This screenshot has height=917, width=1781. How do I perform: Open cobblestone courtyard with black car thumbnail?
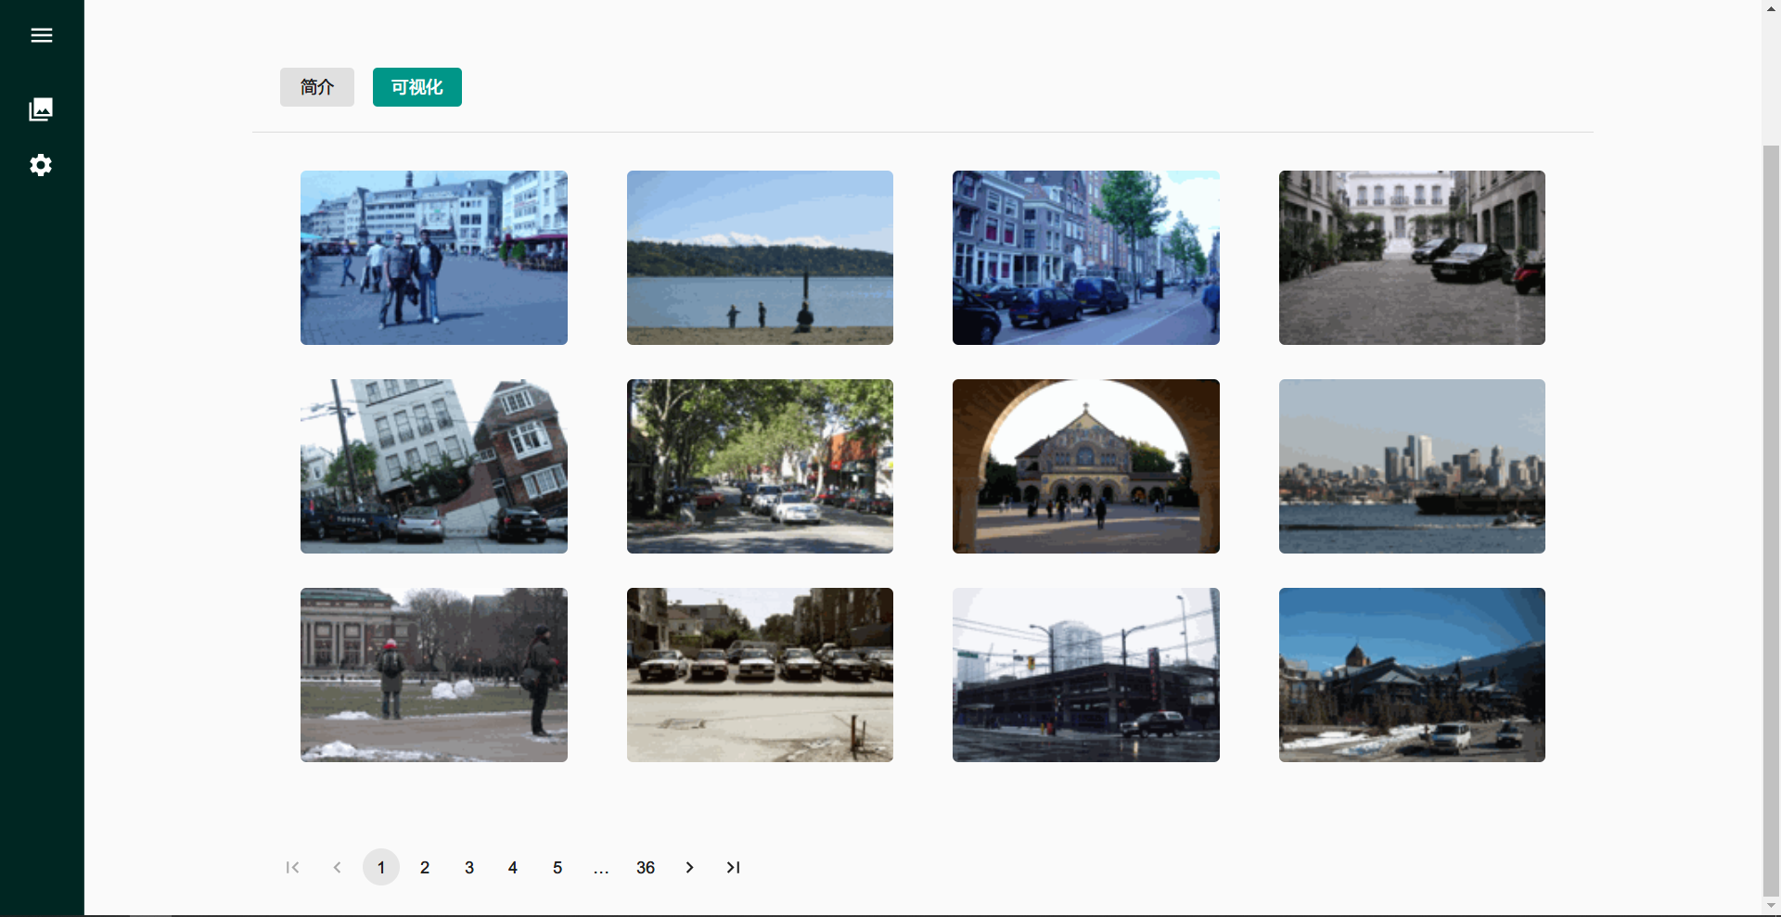click(1412, 258)
